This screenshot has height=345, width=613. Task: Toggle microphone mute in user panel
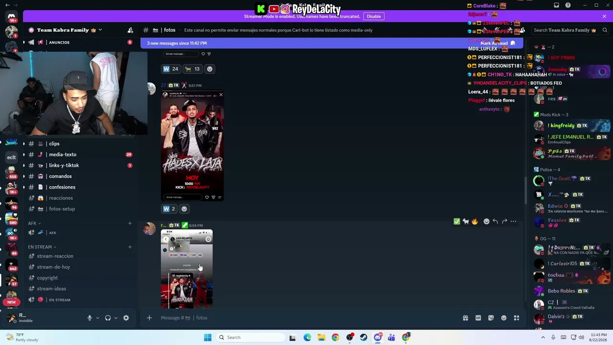90,318
